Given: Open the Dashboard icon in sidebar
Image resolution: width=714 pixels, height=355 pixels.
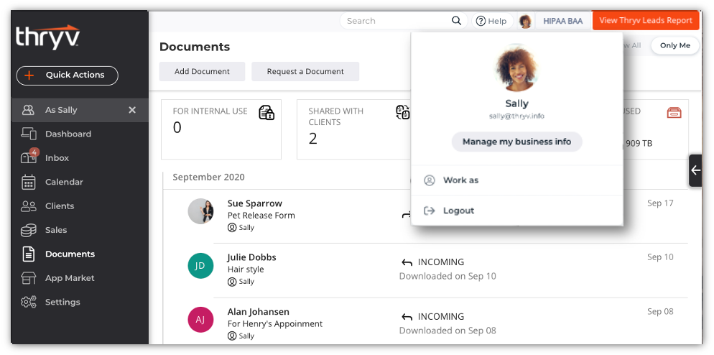Looking at the screenshot, I should pos(28,134).
